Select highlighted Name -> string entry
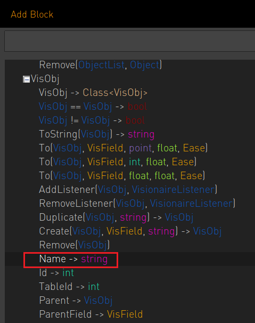The width and height of the screenshot is (255, 323). tap(73, 259)
